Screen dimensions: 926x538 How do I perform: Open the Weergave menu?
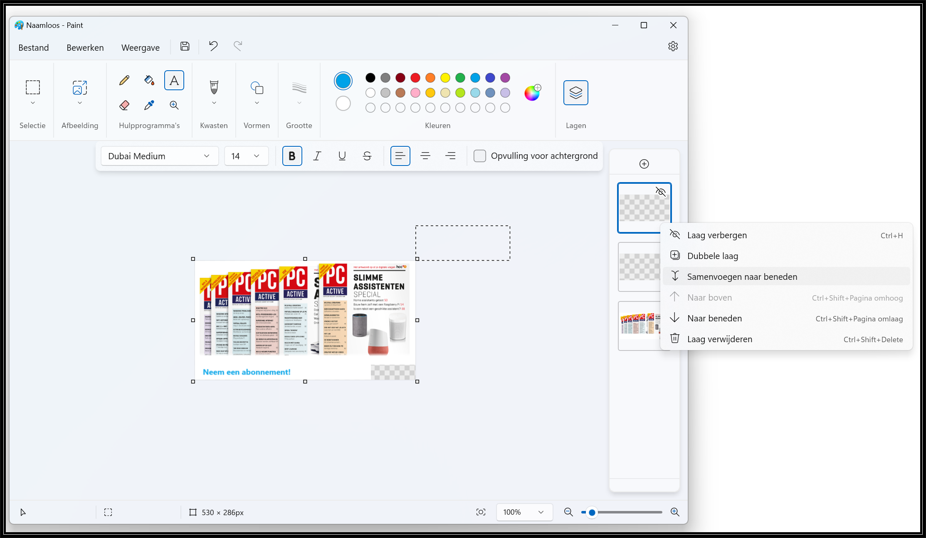(141, 48)
